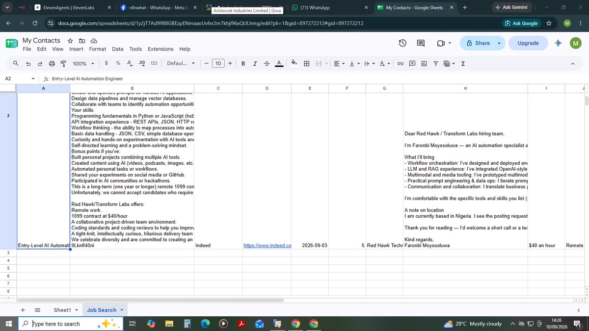Open the zoom 100% dropdown
The width and height of the screenshot is (589, 331).
click(x=83, y=63)
